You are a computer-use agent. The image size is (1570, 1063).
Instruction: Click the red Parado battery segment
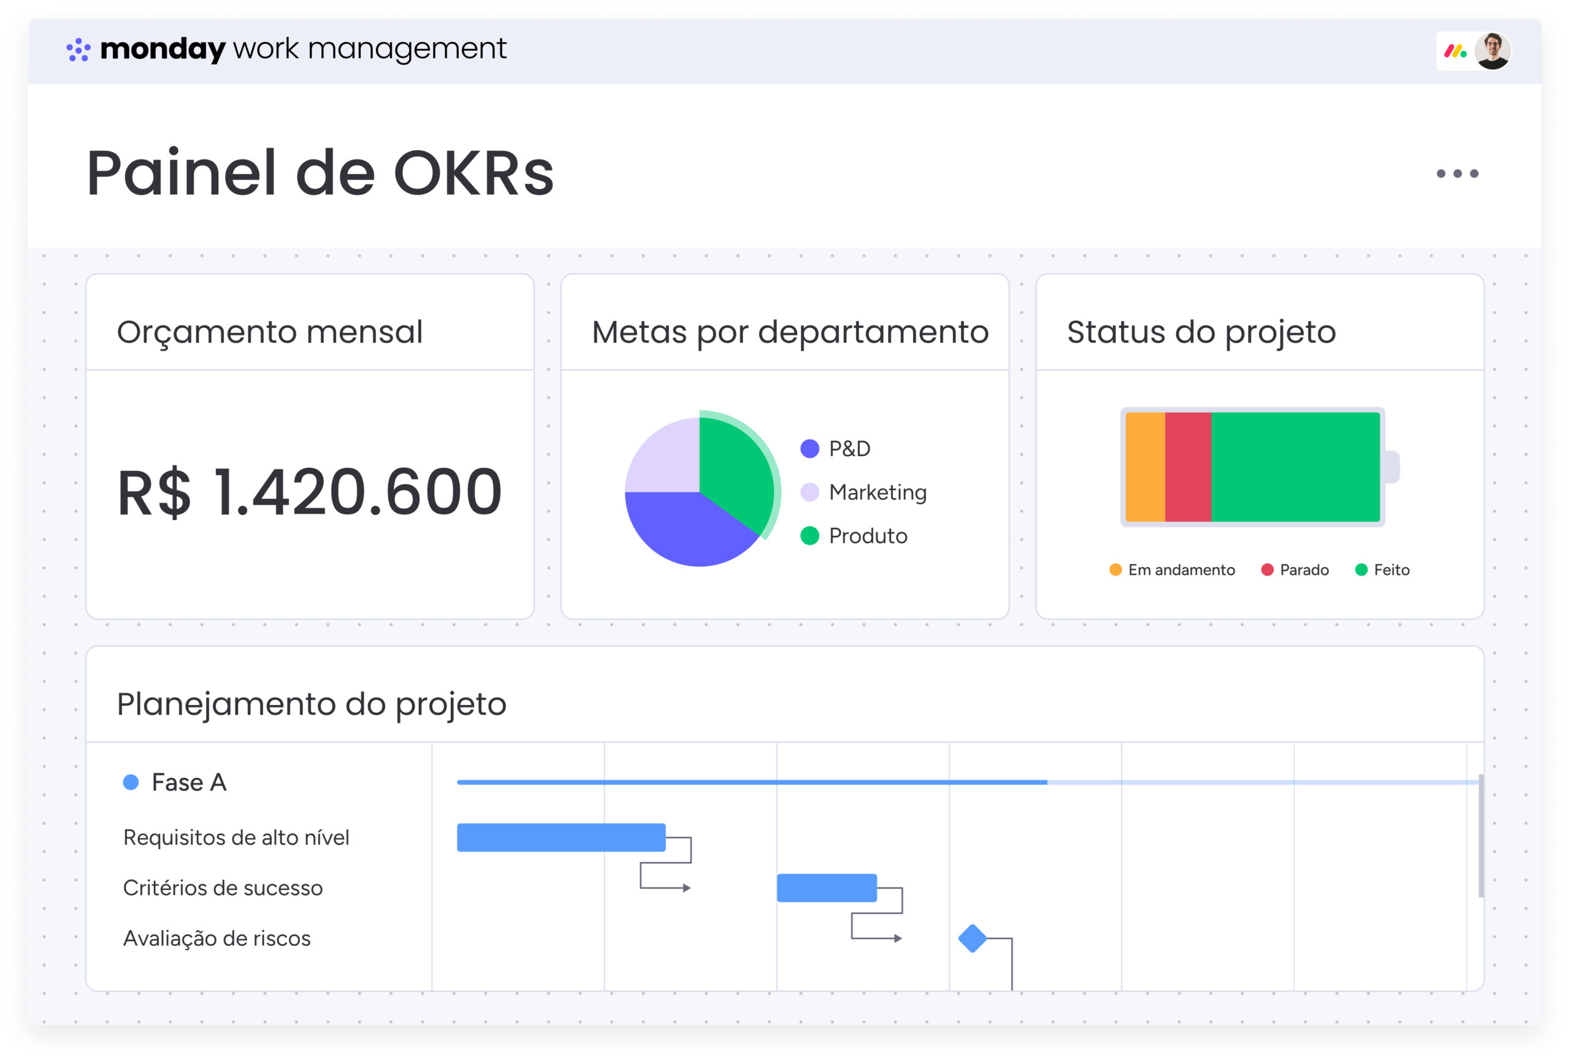point(1188,467)
